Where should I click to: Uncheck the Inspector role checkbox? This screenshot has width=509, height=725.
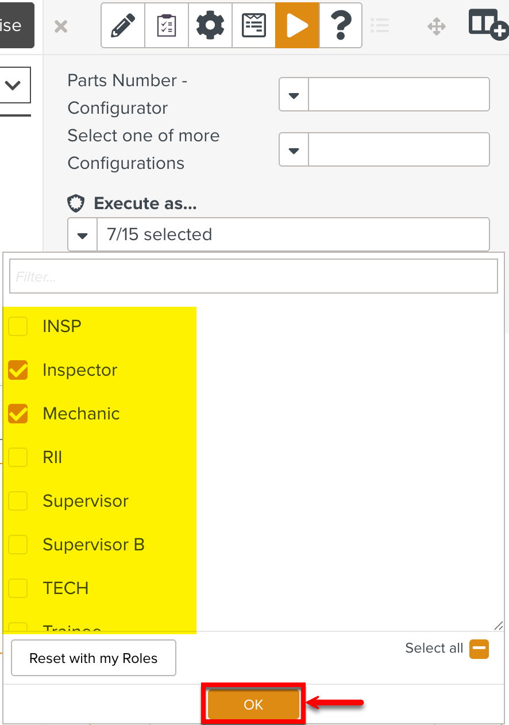(18, 370)
